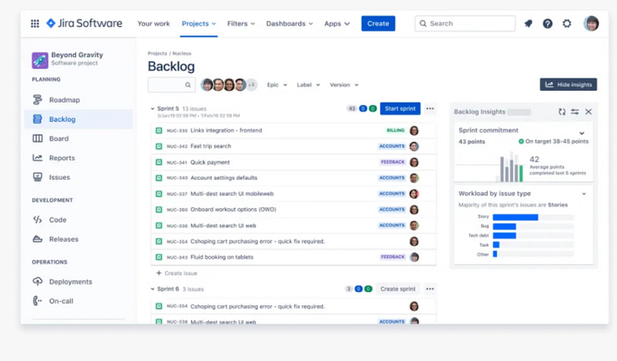
Task: Open the Version filter dropdown
Action: 344,85
